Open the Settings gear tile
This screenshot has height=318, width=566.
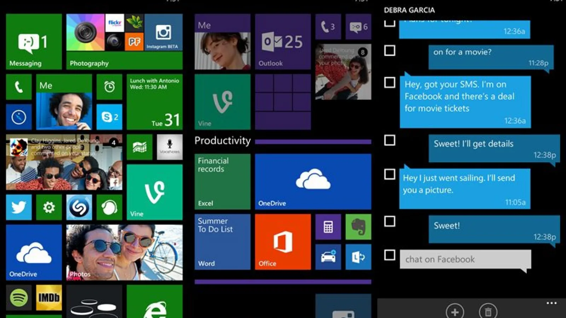click(x=49, y=207)
